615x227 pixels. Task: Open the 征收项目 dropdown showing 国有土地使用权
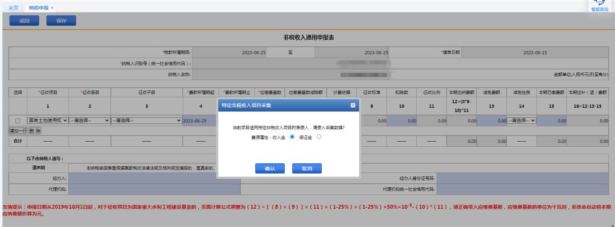pyautogui.click(x=47, y=121)
